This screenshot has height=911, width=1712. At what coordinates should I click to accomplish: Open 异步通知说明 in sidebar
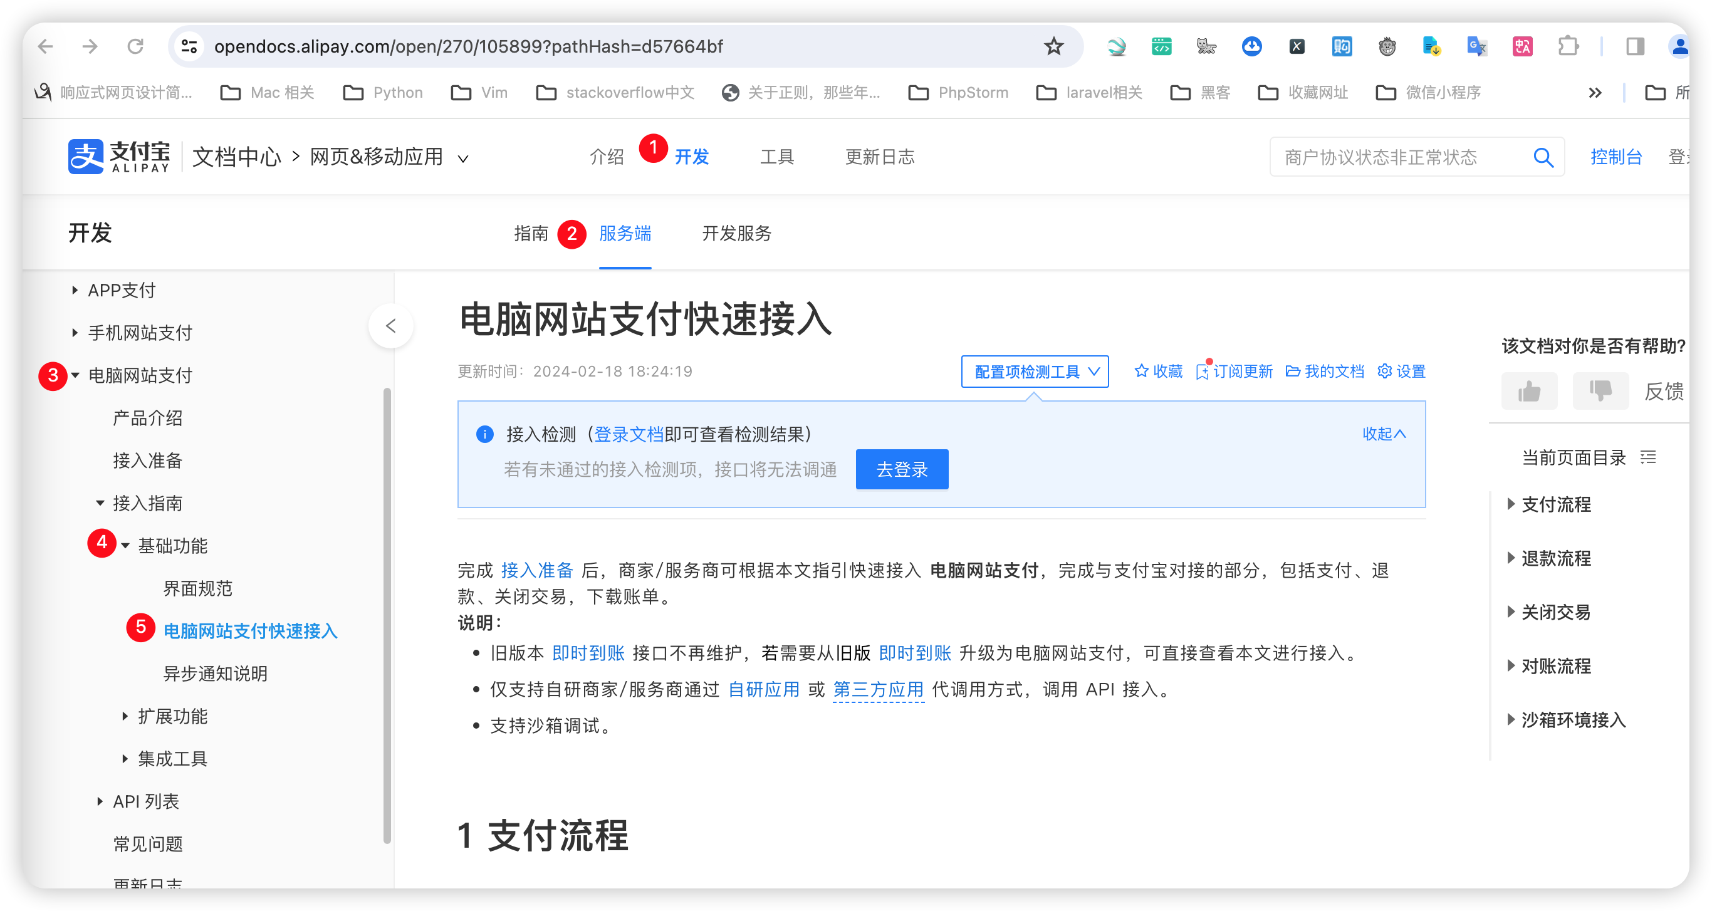pos(216,674)
